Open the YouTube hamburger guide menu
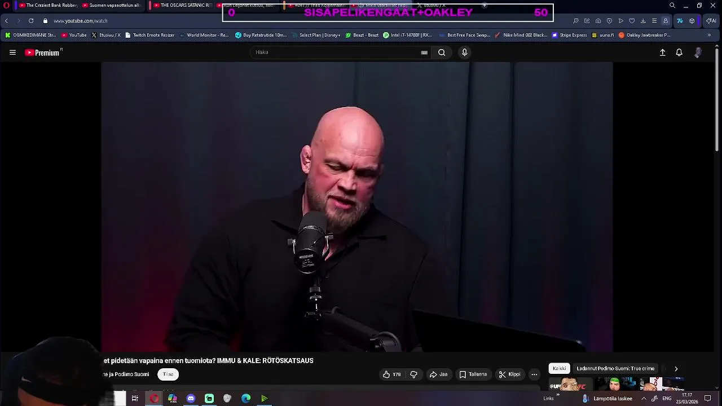The width and height of the screenshot is (722, 406). pos(12,52)
